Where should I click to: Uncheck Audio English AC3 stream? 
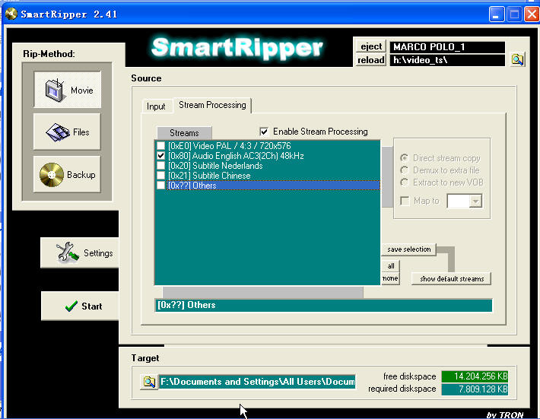[x=160, y=156]
